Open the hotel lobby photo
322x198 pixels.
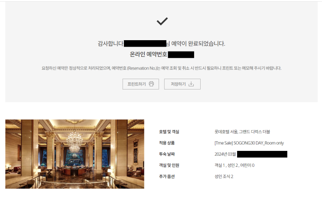tap(75, 154)
